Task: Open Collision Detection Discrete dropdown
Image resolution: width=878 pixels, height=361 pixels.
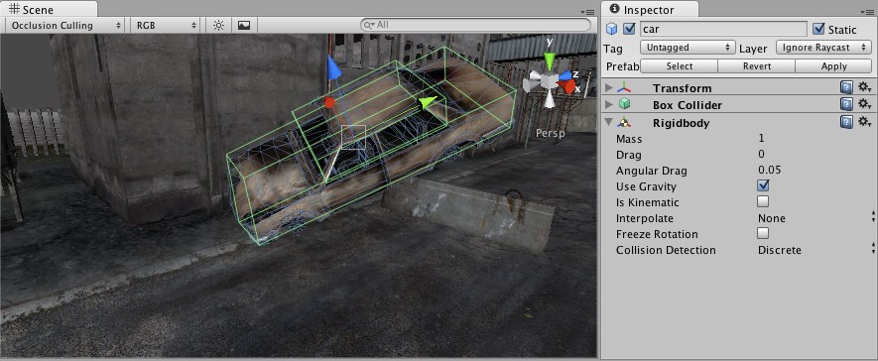Action: 815,250
